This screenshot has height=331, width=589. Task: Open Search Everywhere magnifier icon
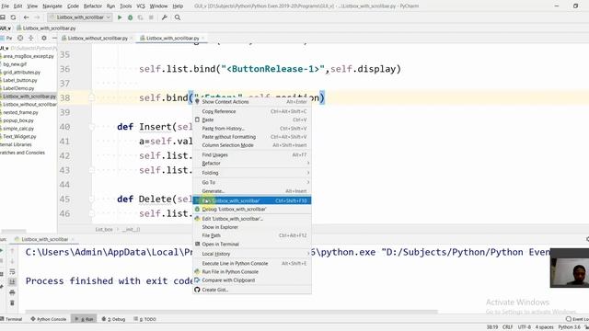tap(178, 17)
